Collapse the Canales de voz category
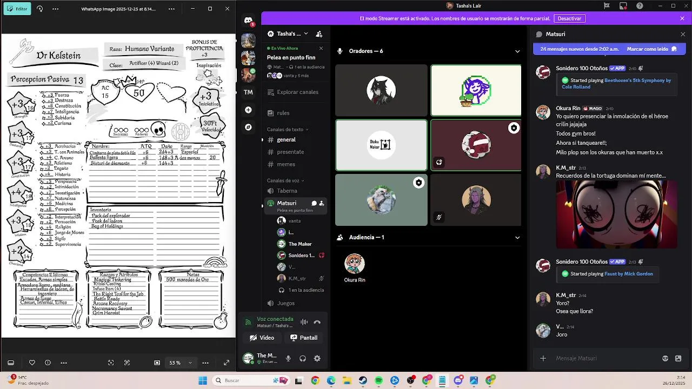This screenshot has width=692, height=389. point(285,180)
